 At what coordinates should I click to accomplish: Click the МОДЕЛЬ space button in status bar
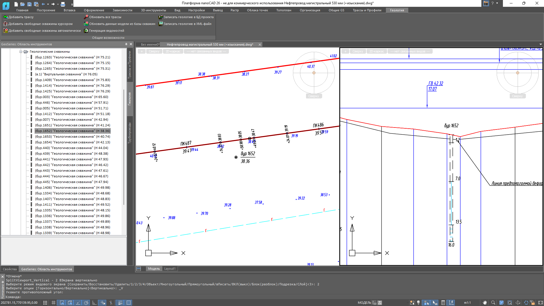point(364,303)
